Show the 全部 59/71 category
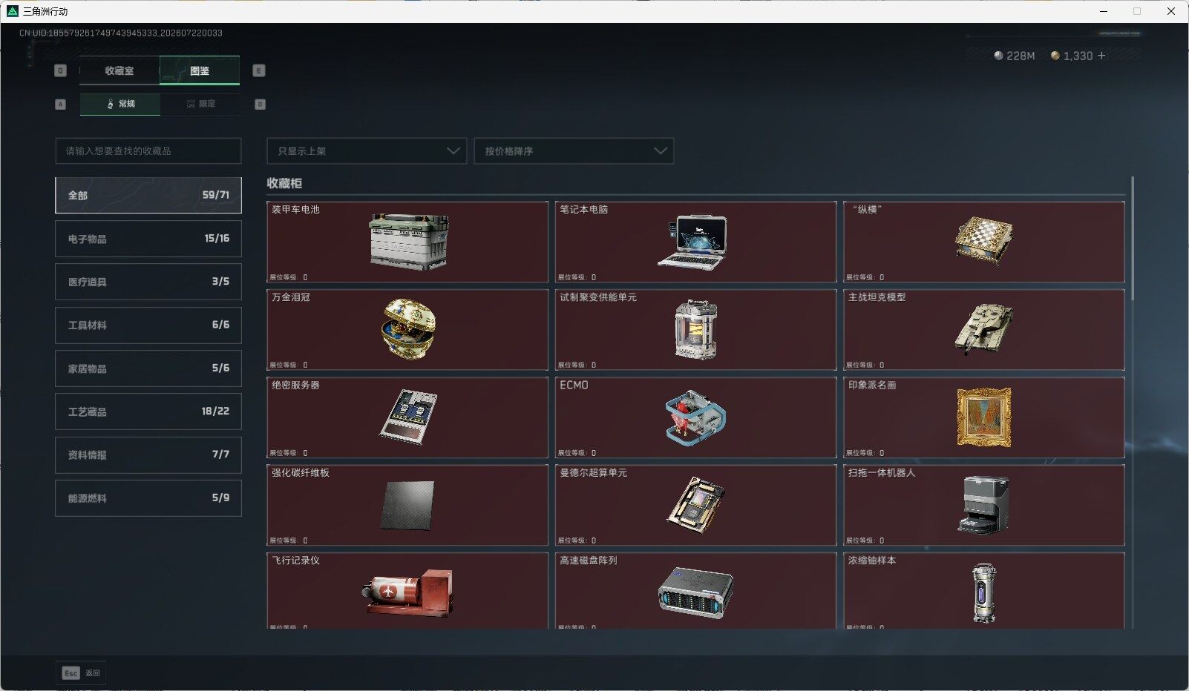1189x691 pixels. tap(148, 195)
